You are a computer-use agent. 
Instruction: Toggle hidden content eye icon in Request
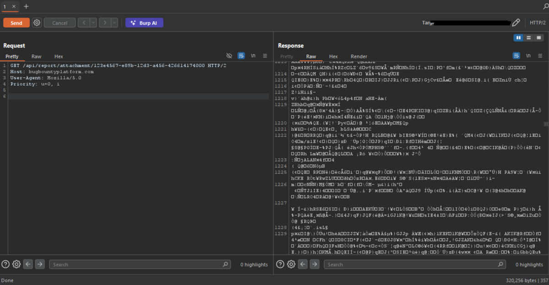click(229, 56)
